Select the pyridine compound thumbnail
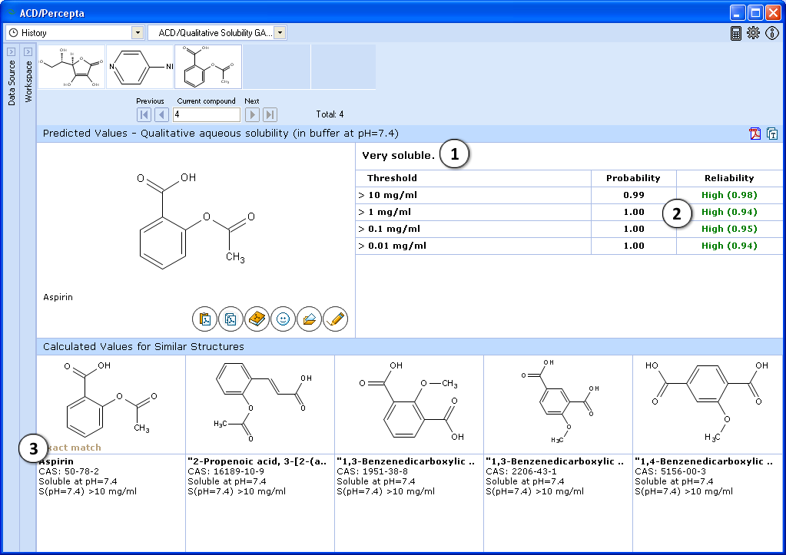Image resolution: width=786 pixels, height=555 pixels. pyautogui.click(x=140, y=67)
